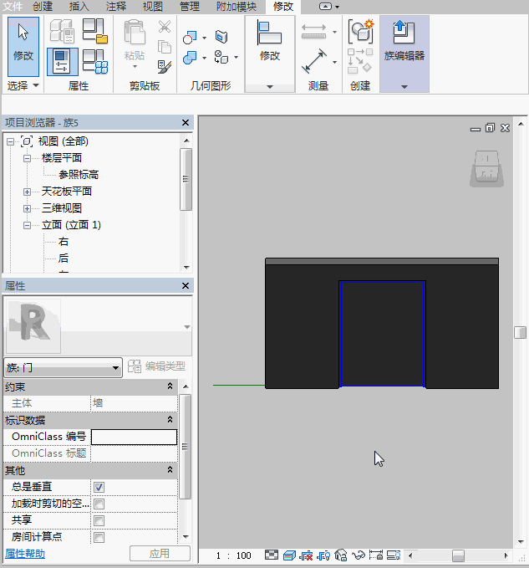This screenshot has height=568, width=529.
Task: Click Temporary Hide/Isolate glasses icon
Action: point(359,555)
